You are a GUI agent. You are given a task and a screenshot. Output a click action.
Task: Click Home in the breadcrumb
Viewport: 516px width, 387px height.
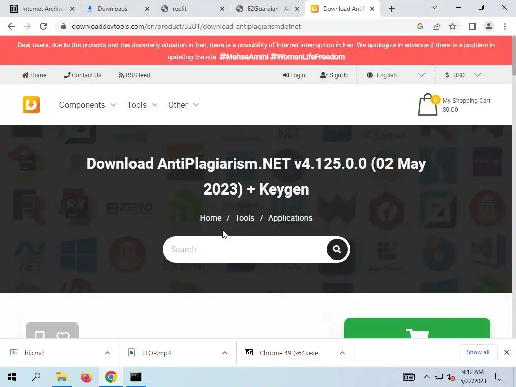click(211, 218)
